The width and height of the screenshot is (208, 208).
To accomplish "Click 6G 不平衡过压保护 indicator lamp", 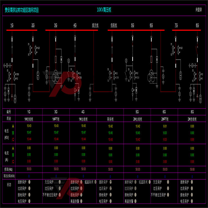I will [168, 195].
